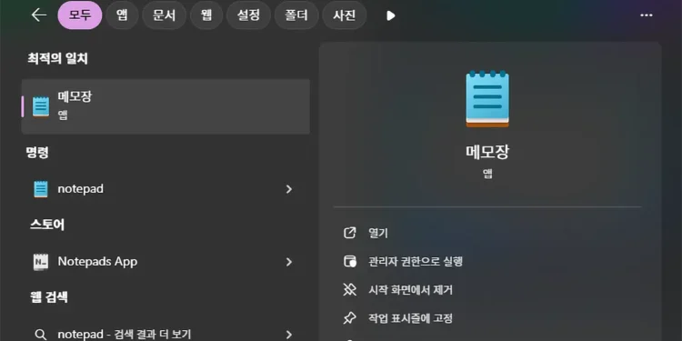Click the web search magnifier icon
The width and height of the screenshot is (682, 341).
click(41, 334)
